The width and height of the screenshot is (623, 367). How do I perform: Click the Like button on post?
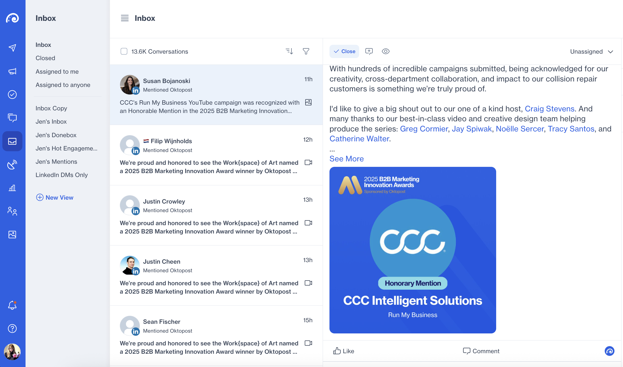[344, 351]
